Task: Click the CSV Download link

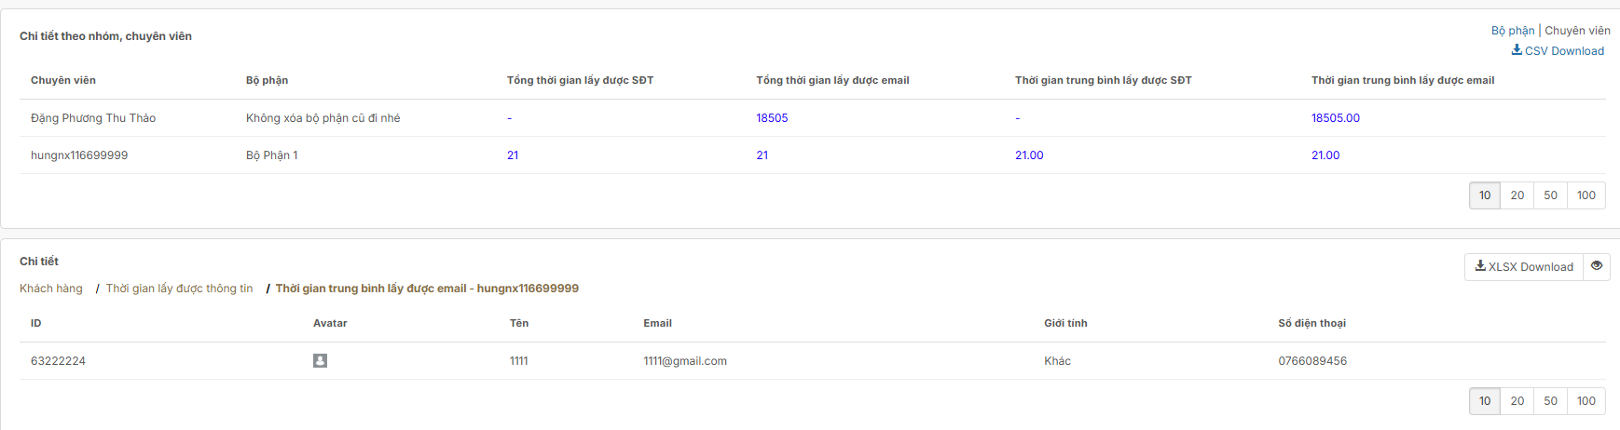Action: click(x=1558, y=51)
